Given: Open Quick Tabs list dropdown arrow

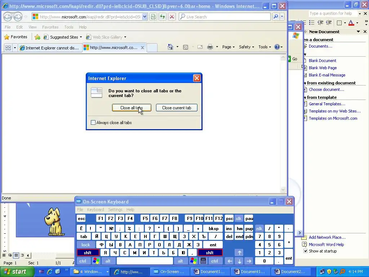Looking at the screenshot, I should tap(15, 48).
